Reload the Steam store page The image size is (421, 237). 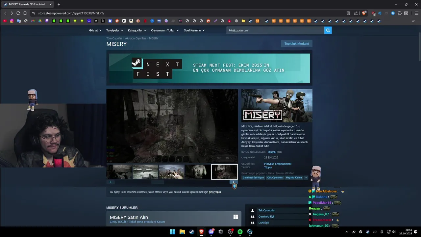[x=18, y=13]
